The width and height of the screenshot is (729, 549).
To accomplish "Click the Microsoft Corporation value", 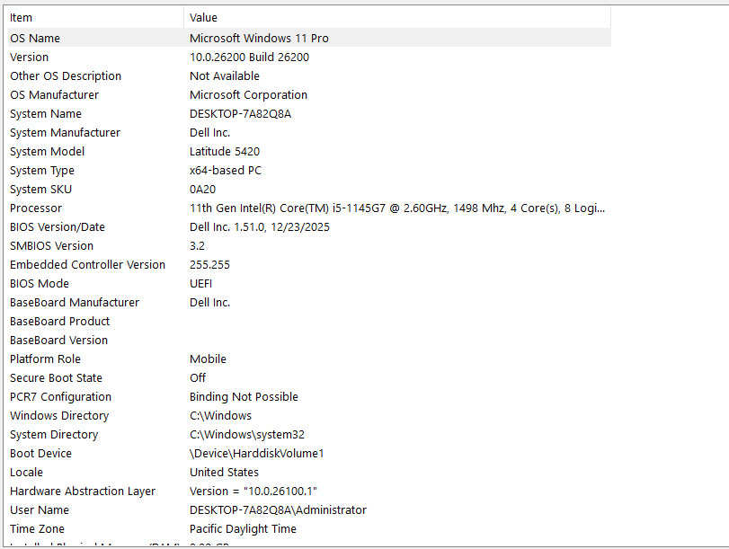I will (248, 95).
